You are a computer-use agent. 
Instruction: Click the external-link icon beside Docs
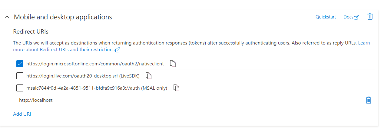[x=357, y=17]
